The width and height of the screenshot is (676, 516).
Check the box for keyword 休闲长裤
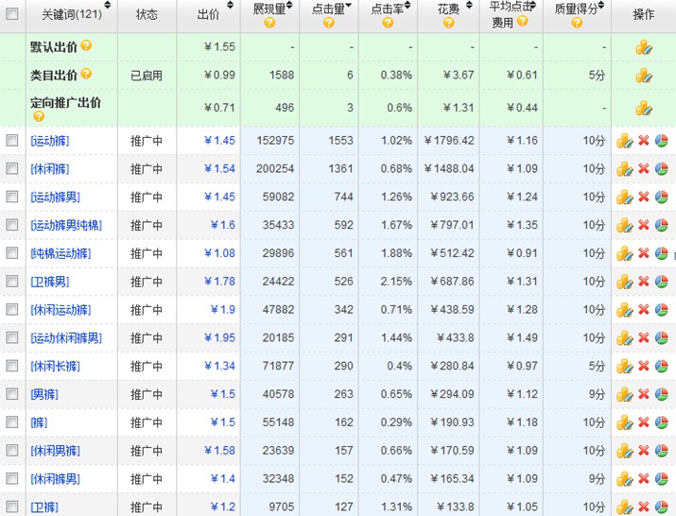(12, 366)
